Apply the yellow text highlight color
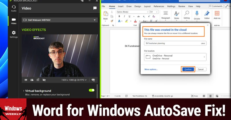 [126, 21]
